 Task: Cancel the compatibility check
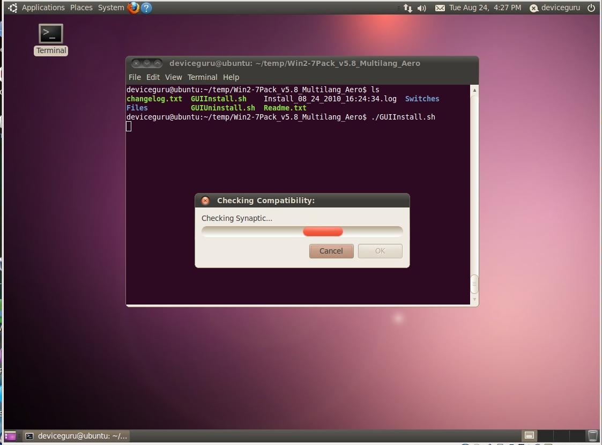(331, 251)
